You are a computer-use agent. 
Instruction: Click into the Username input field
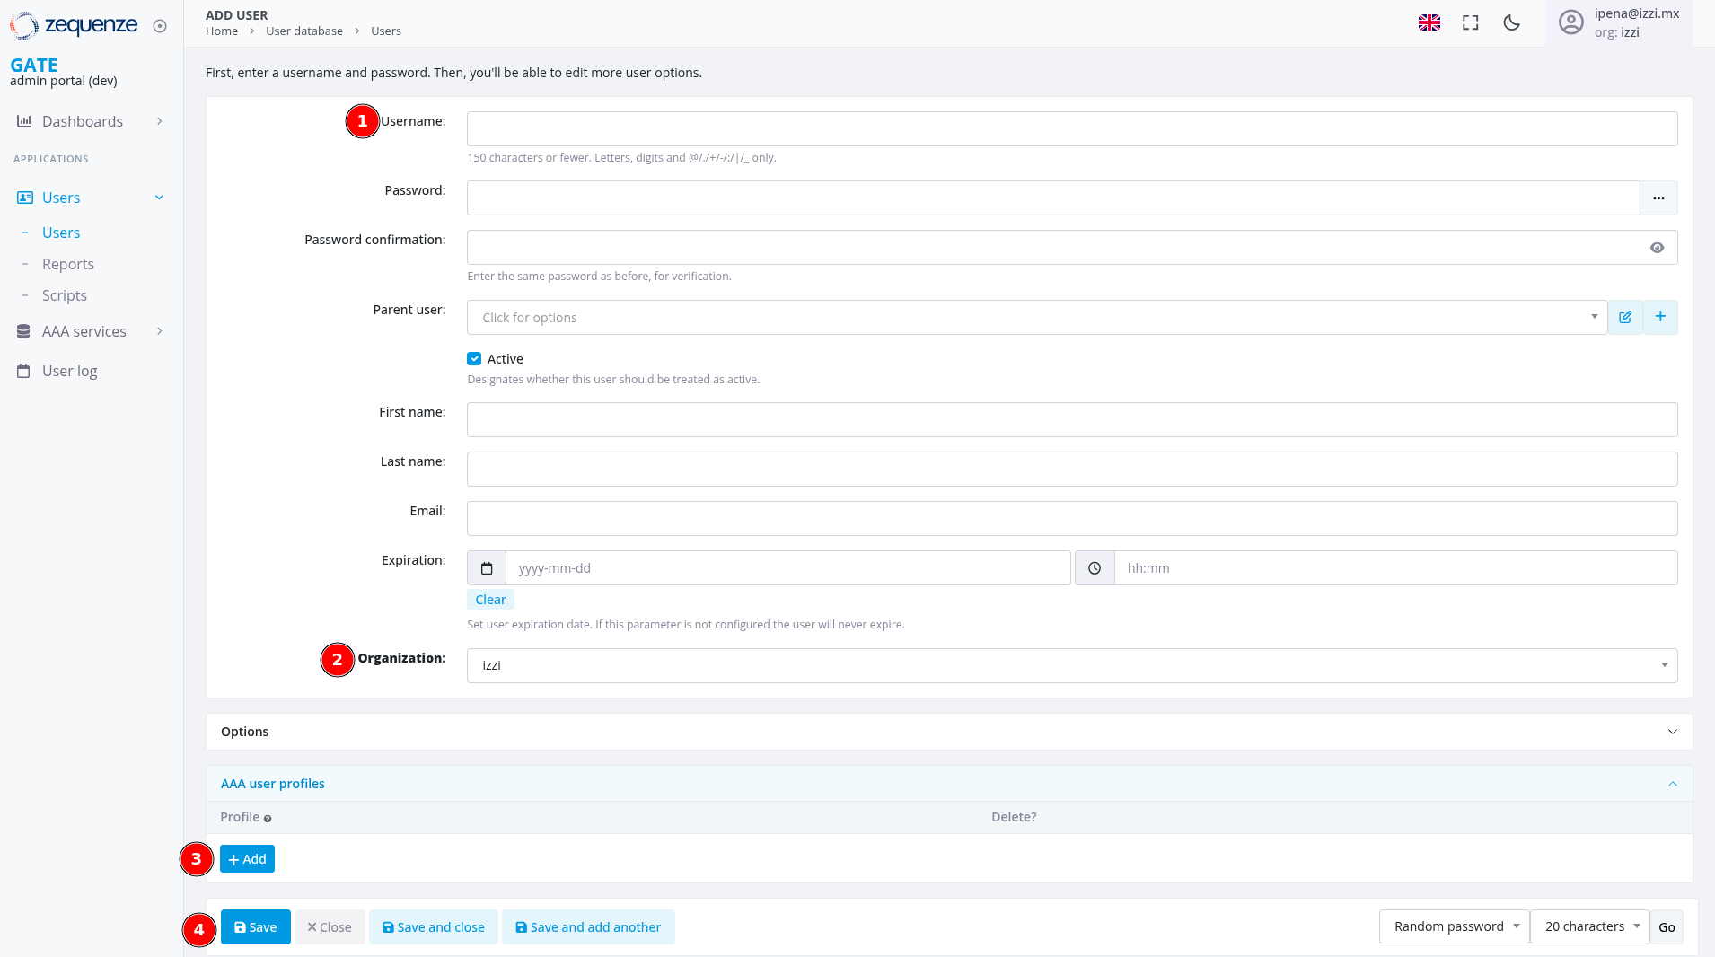coord(1071,129)
